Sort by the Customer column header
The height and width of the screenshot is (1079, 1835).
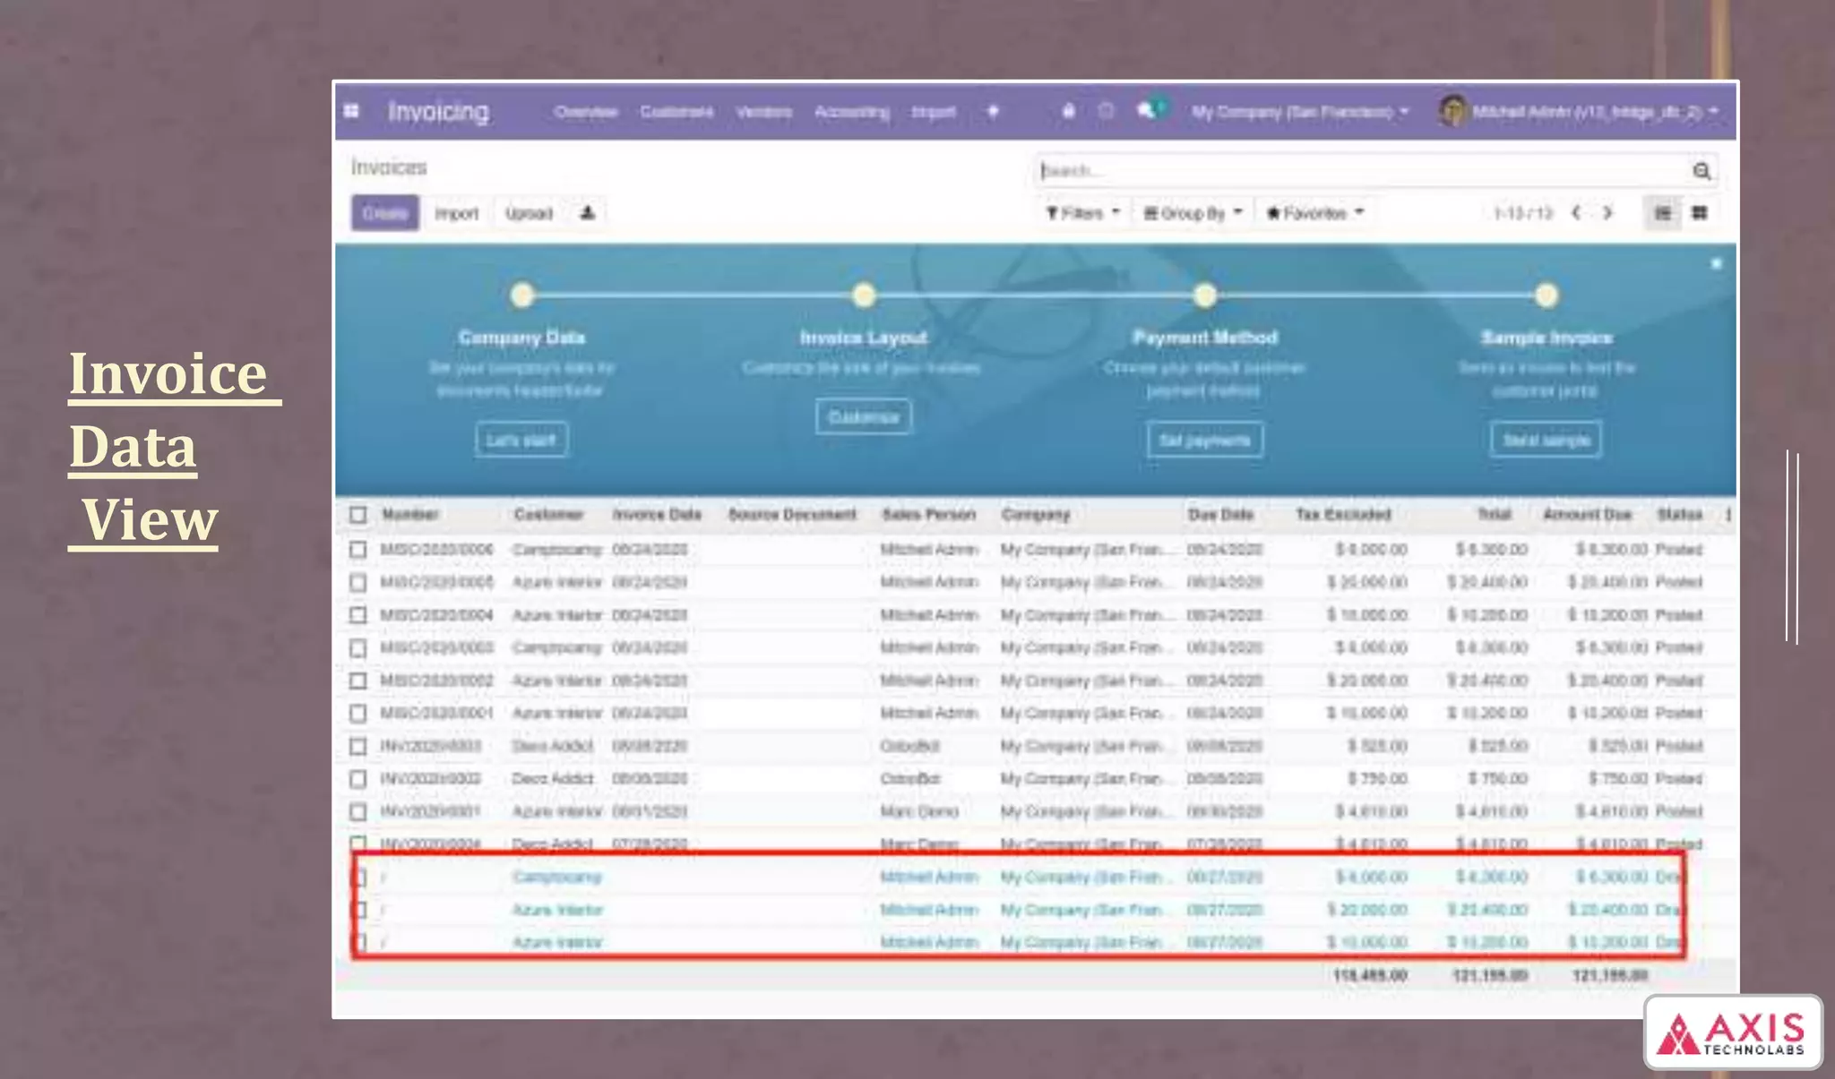pyautogui.click(x=548, y=514)
